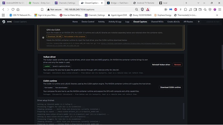Toggle the browser sidebar panel

pos(195,9)
